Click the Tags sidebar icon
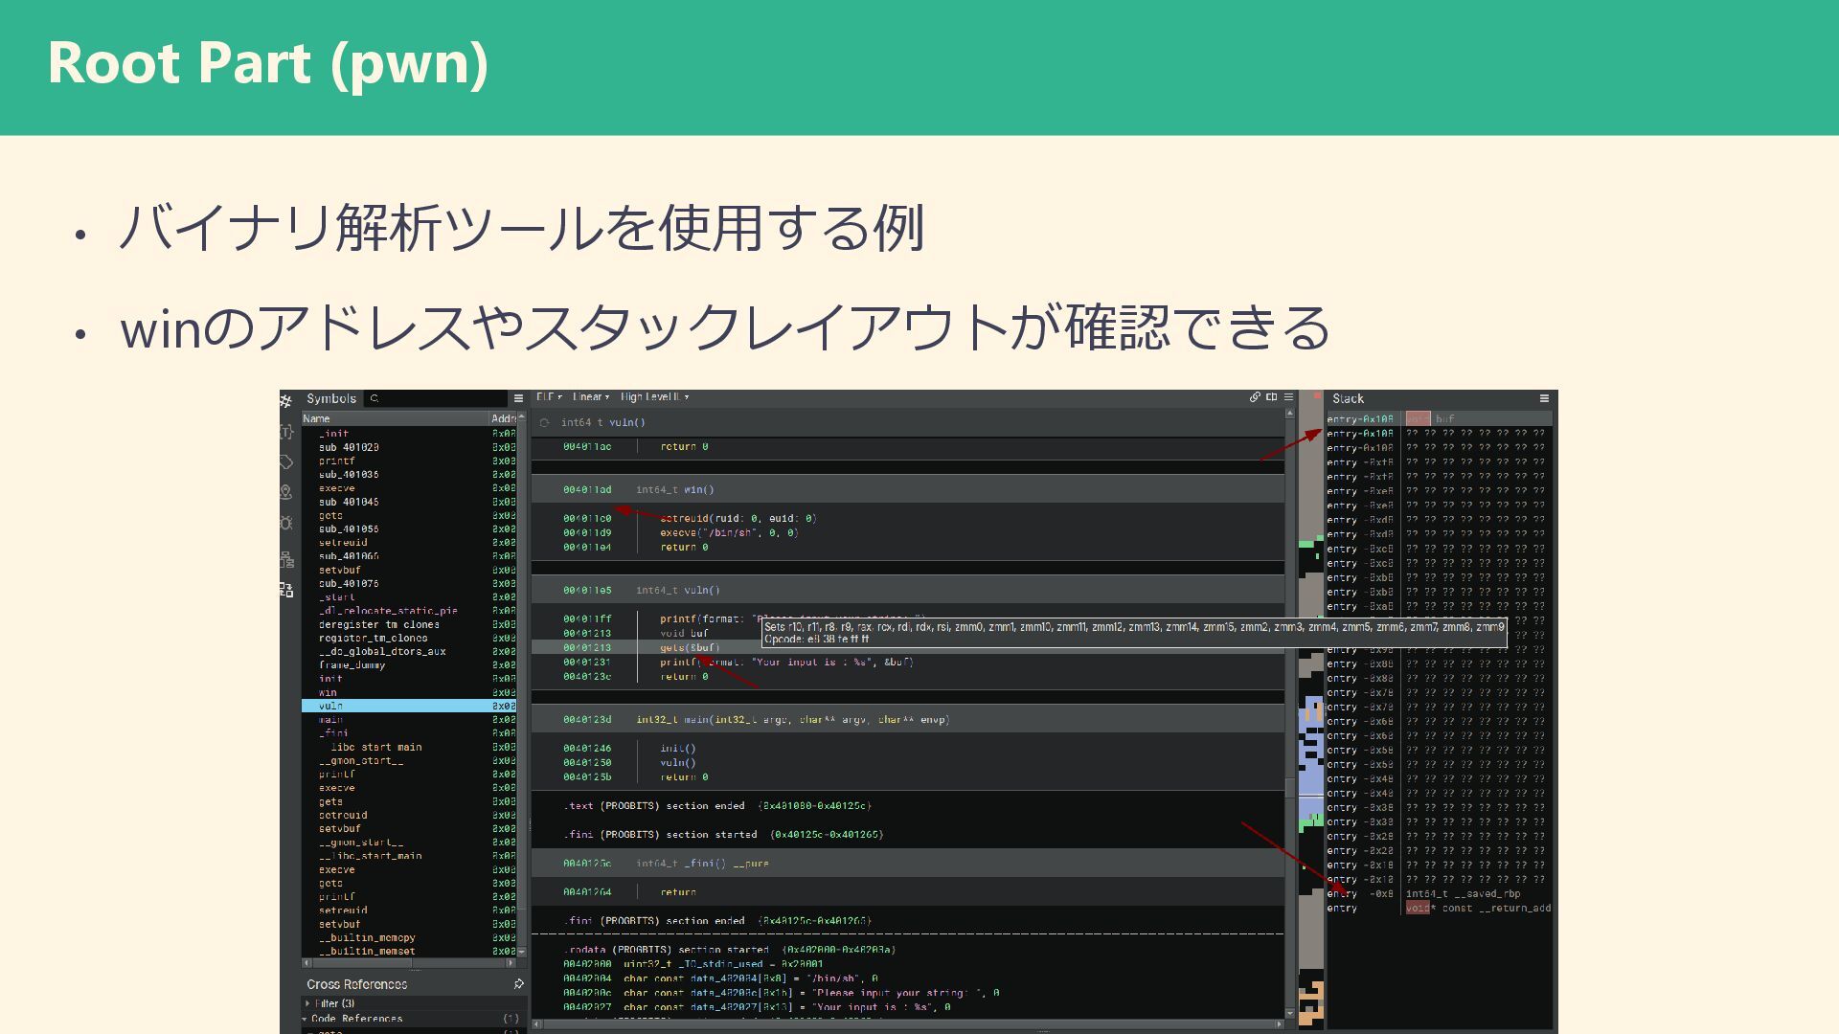Screen dimensions: 1839x1034 coord(285,461)
